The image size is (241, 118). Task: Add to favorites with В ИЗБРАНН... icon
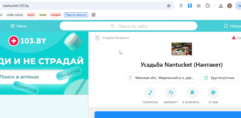[x=192, y=93]
